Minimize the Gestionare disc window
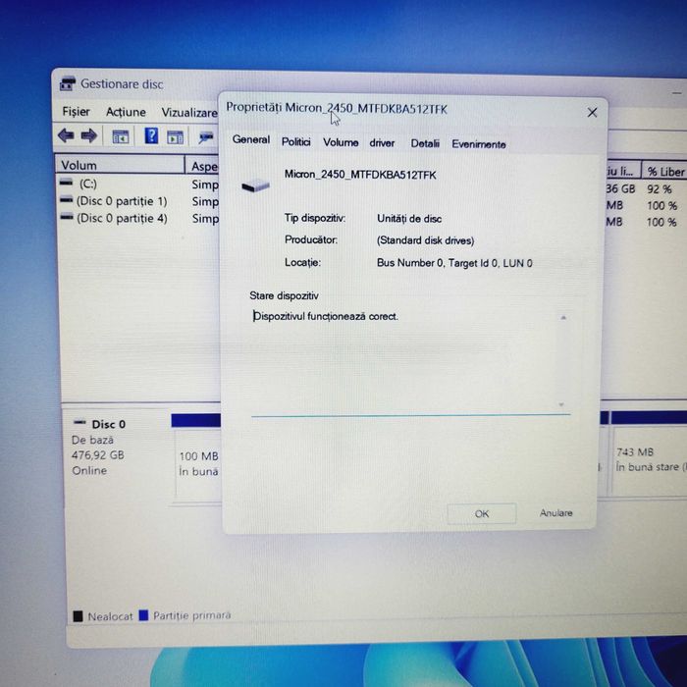687x687 pixels. click(x=676, y=93)
